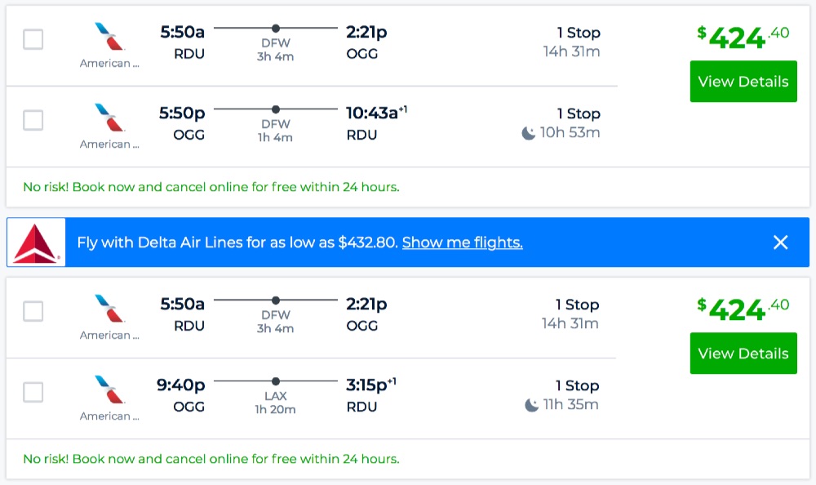This screenshot has height=485, width=816.
Task: Click the DFW stop dot on 5:50p flight
Action: pyautogui.click(x=276, y=109)
